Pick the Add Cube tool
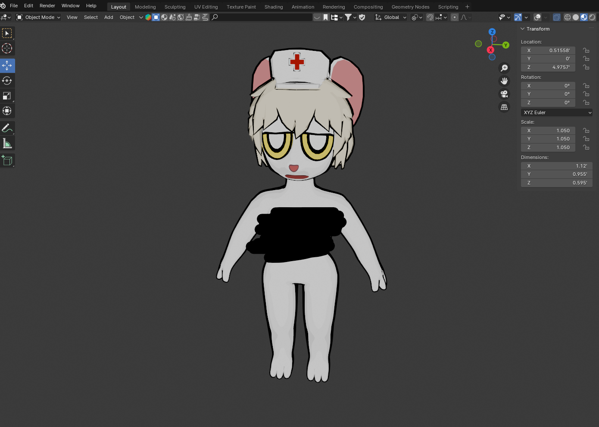 (x=7, y=160)
